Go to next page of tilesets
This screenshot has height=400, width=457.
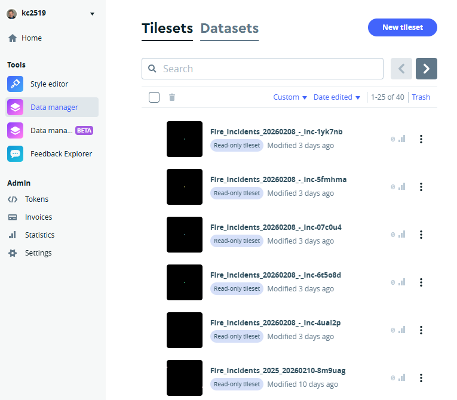coord(427,69)
